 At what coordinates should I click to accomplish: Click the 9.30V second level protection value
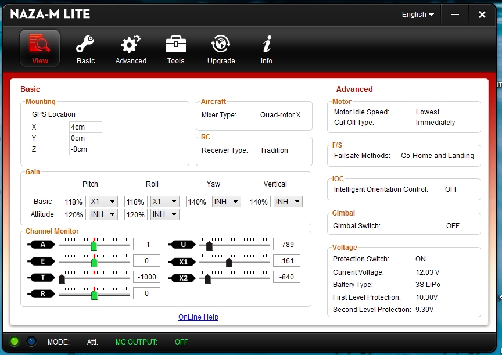[x=425, y=310]
